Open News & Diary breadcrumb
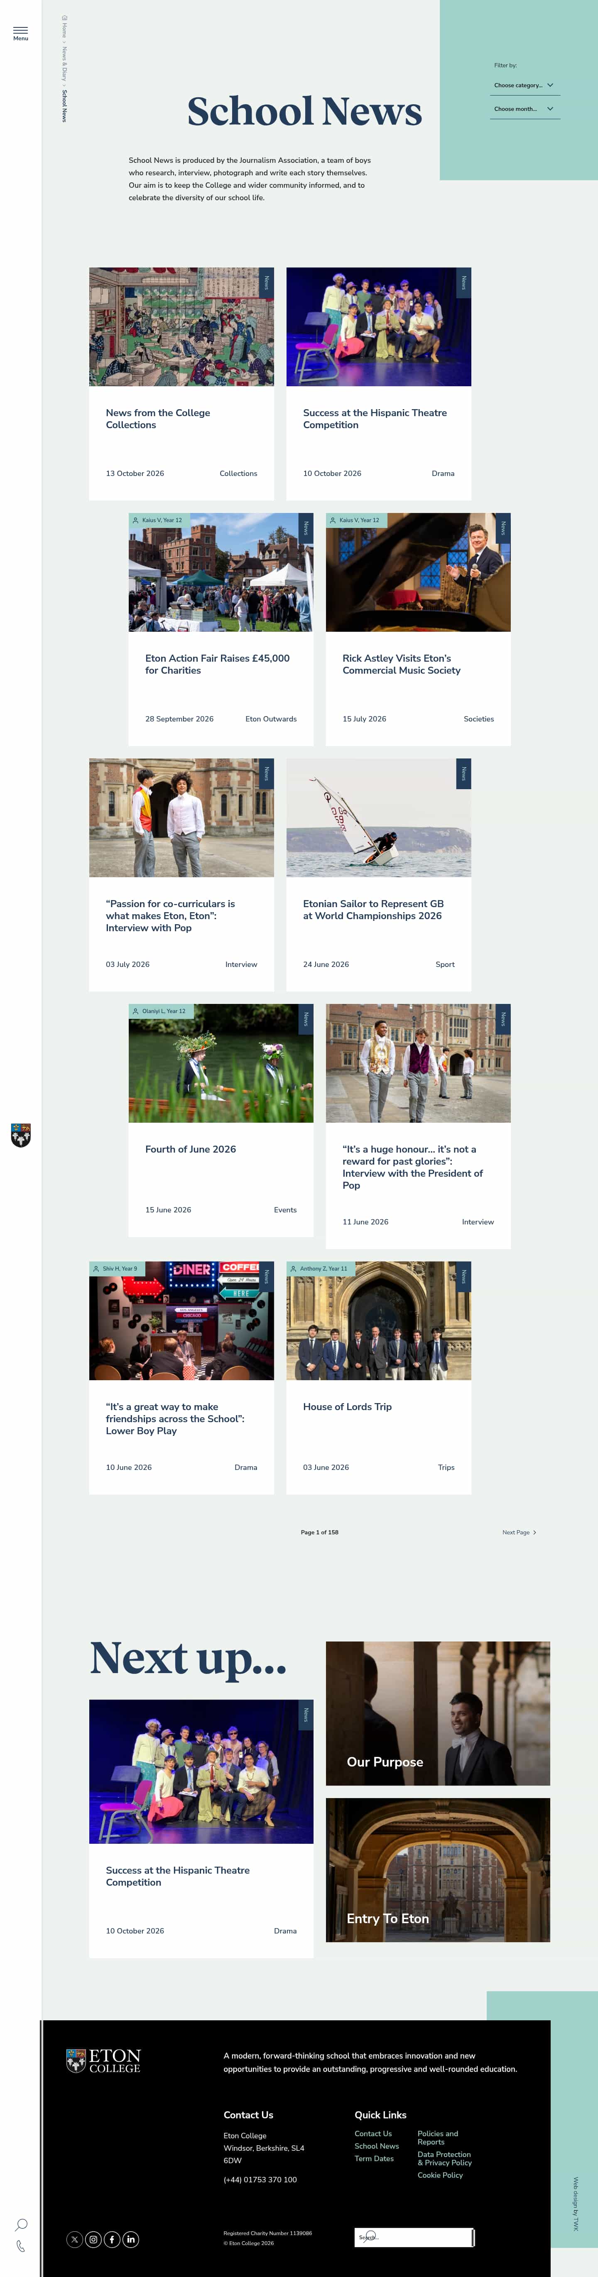 point(64,64)
